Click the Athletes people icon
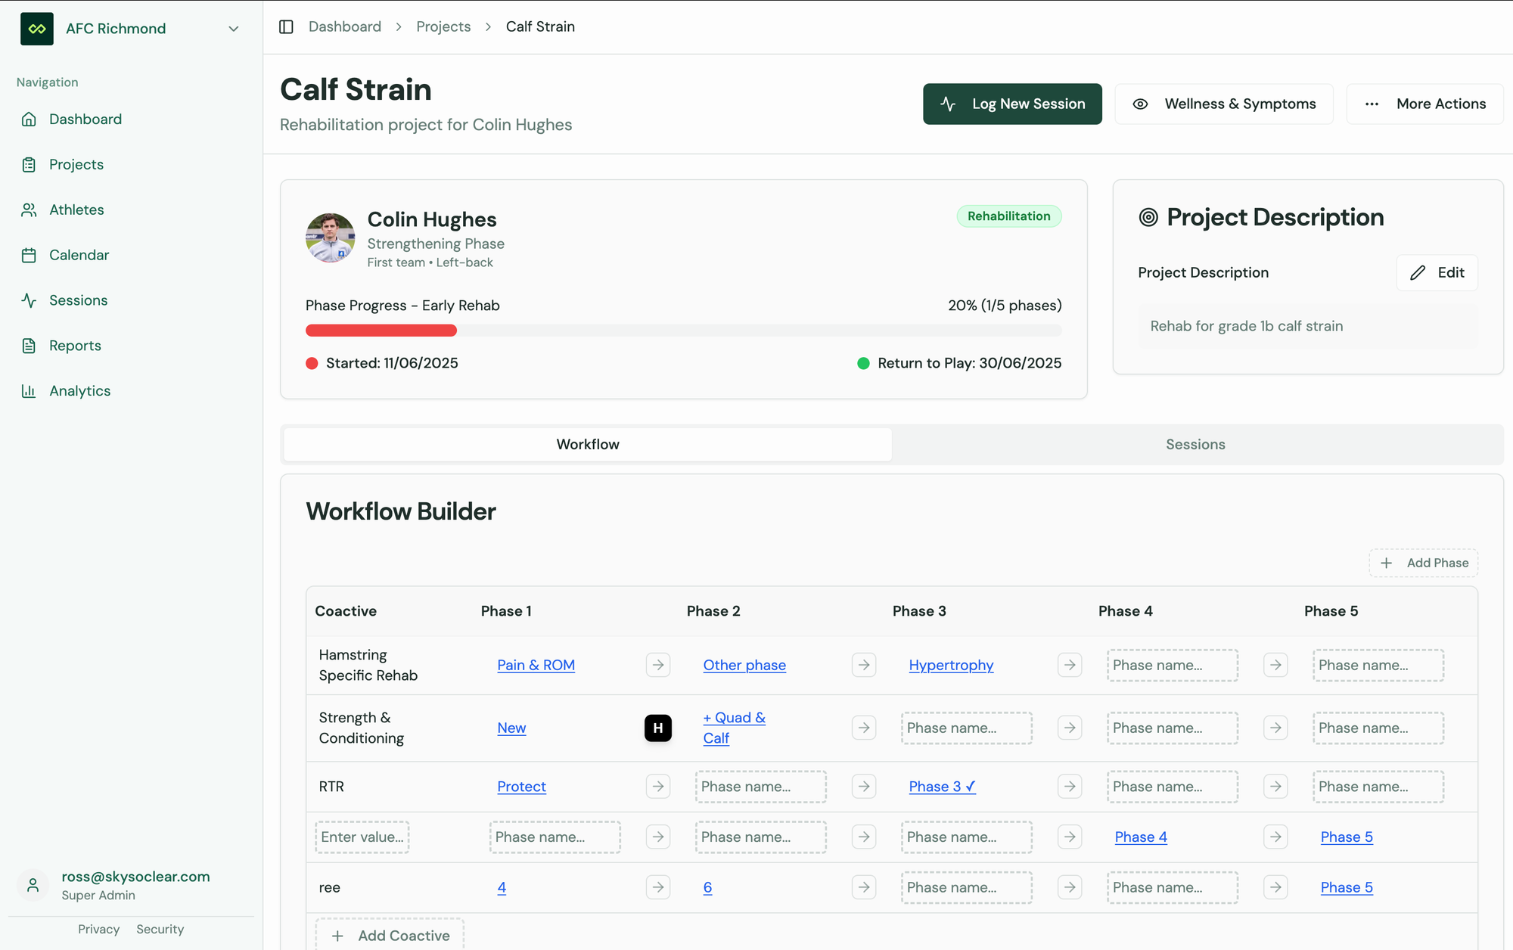1513x950 pixels. 29,210
